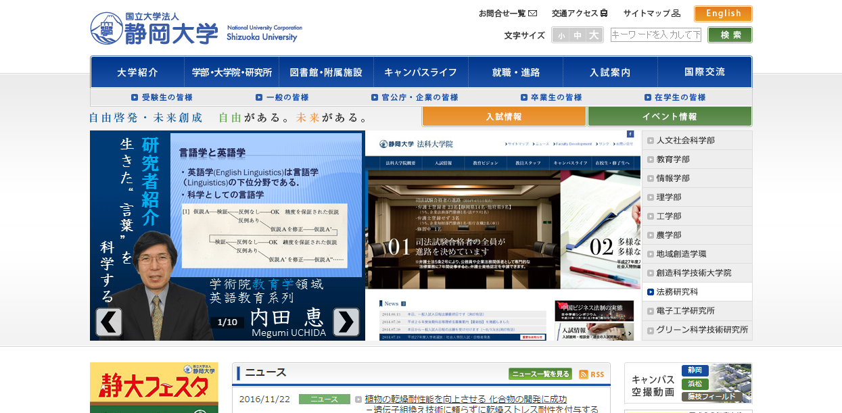The height and width of the screenshot is (413, 842).
Task: Open 理学部 faculty link
Action: tap(697, 197)
